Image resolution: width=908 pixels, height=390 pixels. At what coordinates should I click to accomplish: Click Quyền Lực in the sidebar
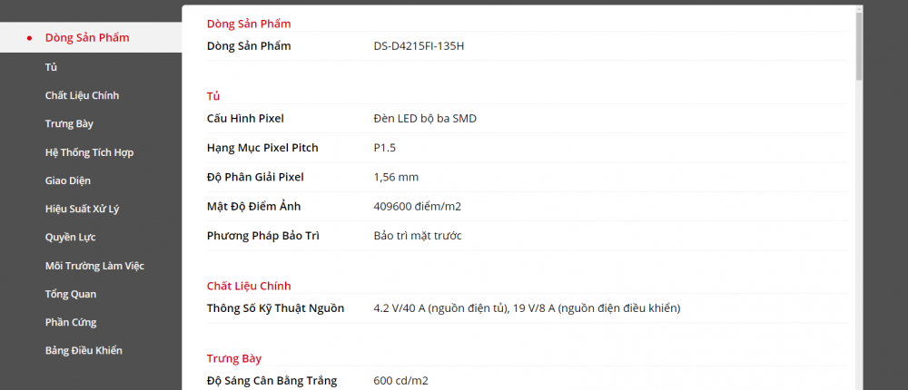(71, 237)
